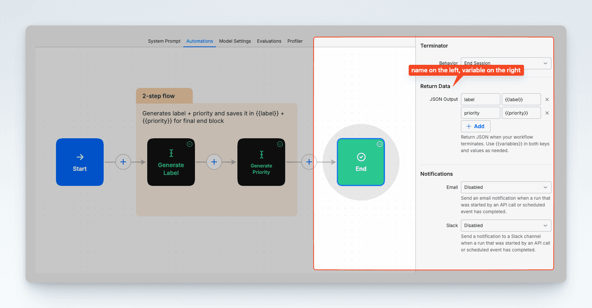Click the plus icon before the End block
The height and width of the screenshot is (308, 592).
coord(309,162)
